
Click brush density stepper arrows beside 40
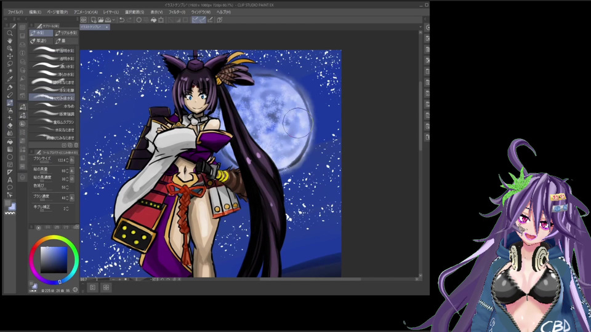click(68, 197)
